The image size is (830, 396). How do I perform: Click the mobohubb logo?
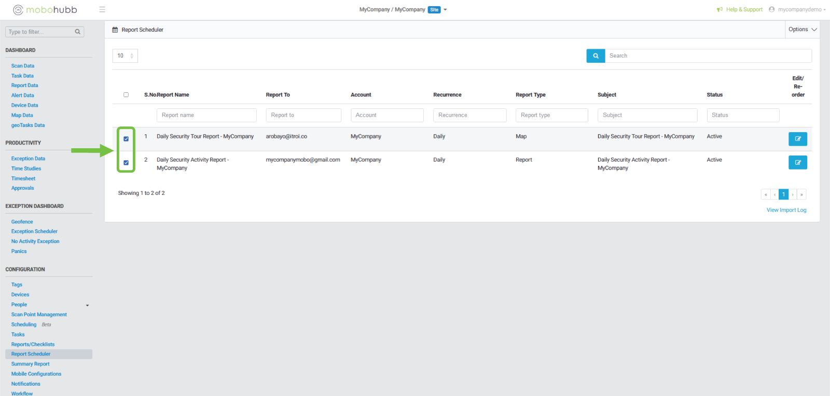tap(45, 10)
